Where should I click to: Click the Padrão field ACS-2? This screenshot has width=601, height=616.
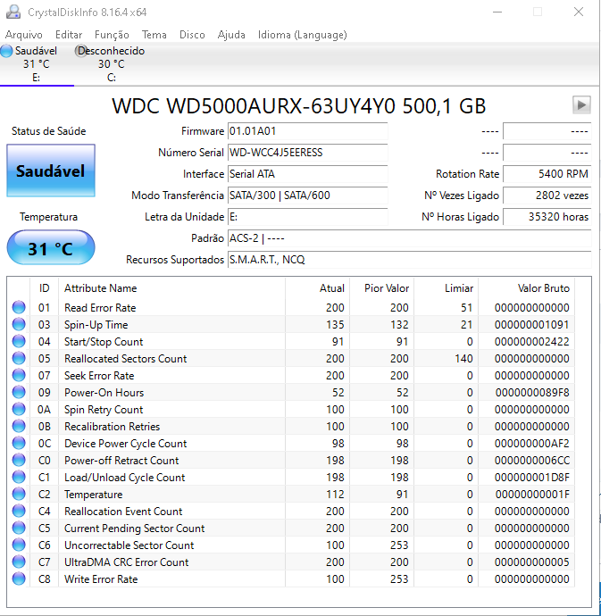409,238
